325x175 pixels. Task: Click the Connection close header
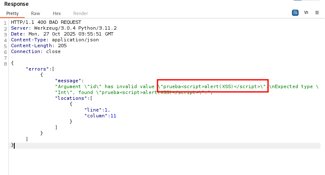pos(36,51)
